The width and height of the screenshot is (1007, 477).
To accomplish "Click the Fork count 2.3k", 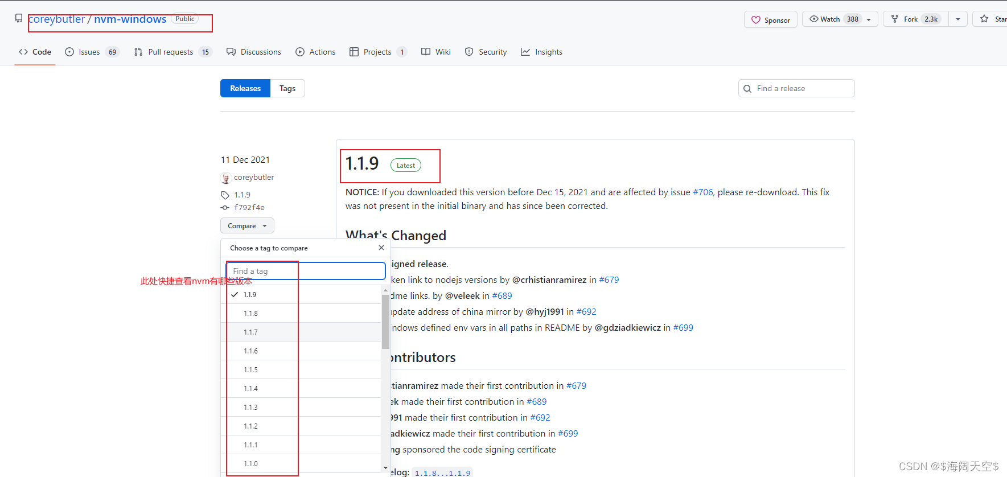I will click(931, 19).
